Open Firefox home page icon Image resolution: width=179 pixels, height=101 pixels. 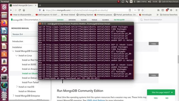[24, 10]
